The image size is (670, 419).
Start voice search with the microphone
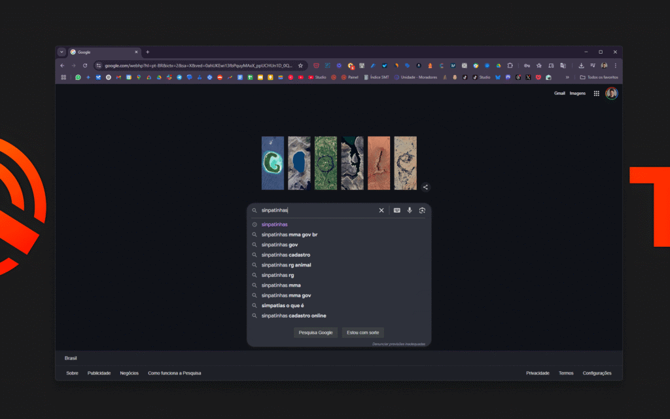pyautogui.click(x=410, y=210)
